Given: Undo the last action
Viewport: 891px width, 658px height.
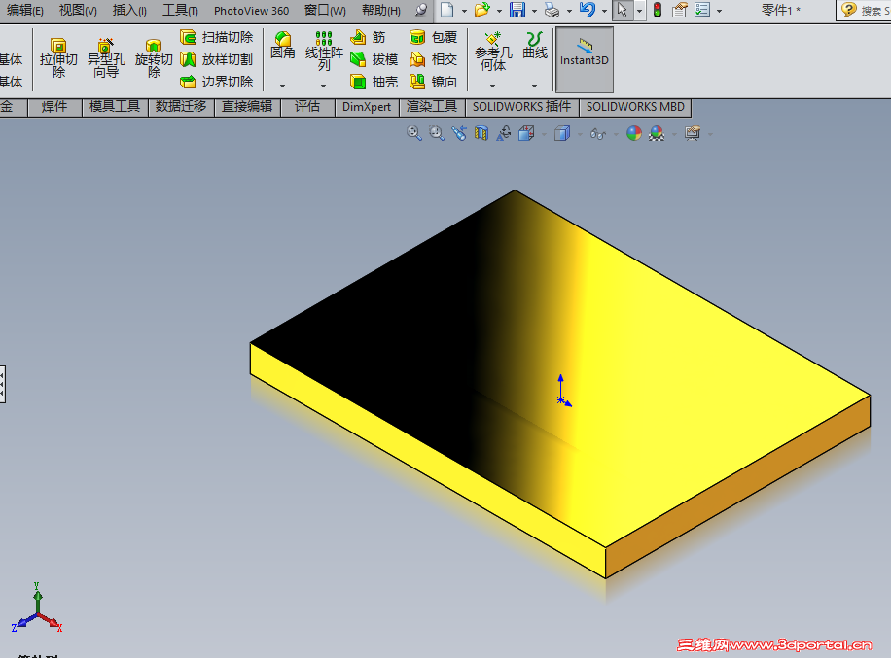Looking at the screenshot, I should [587, 10].
